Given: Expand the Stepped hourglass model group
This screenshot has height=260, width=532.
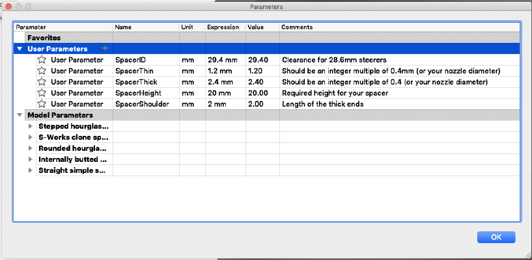Looking at the screenshot, I should pyautogui.click(x=31, y=126).
